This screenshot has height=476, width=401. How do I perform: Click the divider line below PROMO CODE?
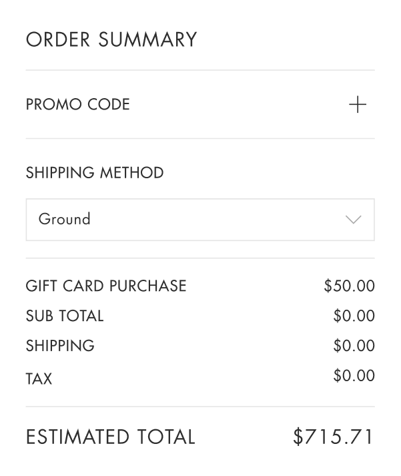pyautogui.click(x=199, y=139)
